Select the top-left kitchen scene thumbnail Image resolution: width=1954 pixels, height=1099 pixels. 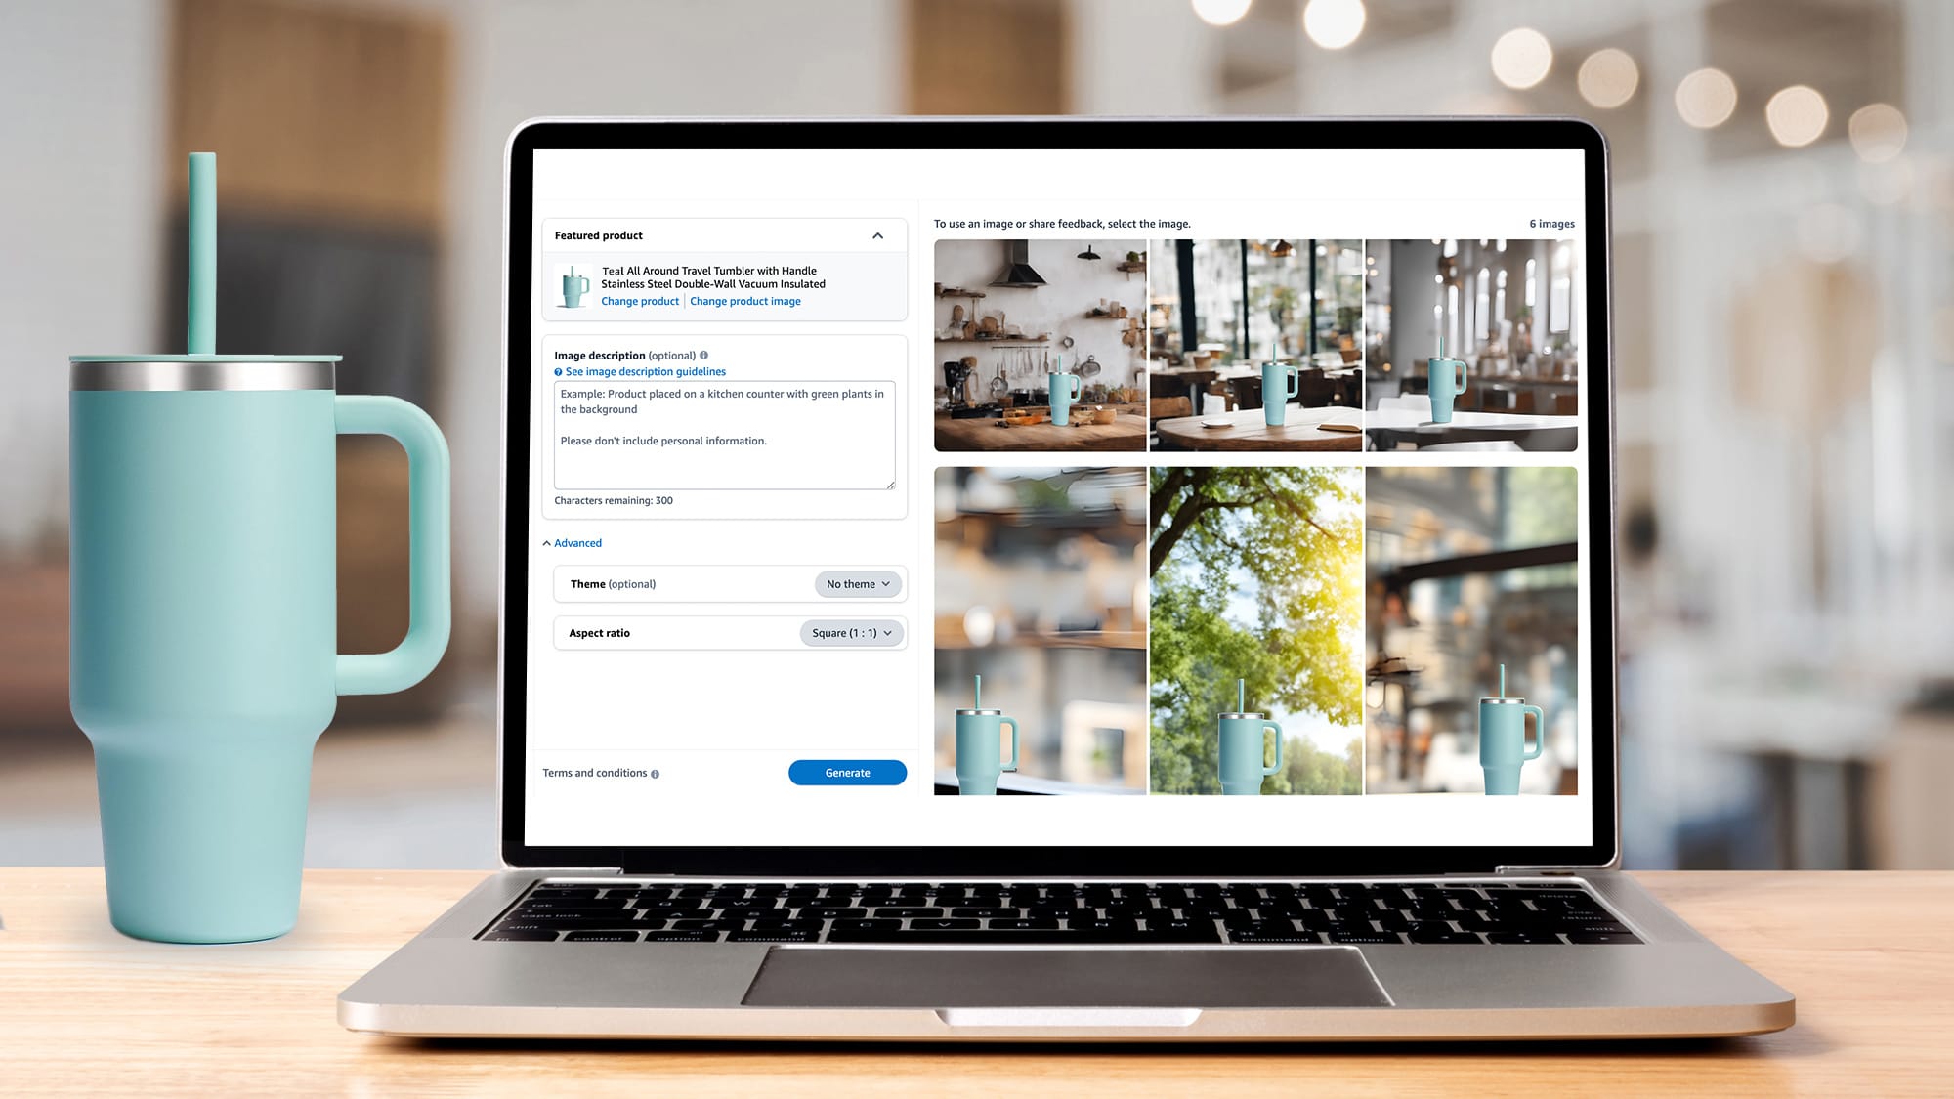1041,345
